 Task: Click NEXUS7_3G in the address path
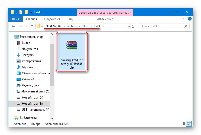coord(53,26)
